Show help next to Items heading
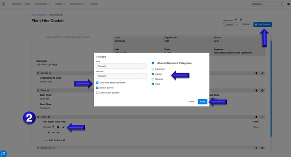This screenshot has width=291, height=157. pos(49,117)
